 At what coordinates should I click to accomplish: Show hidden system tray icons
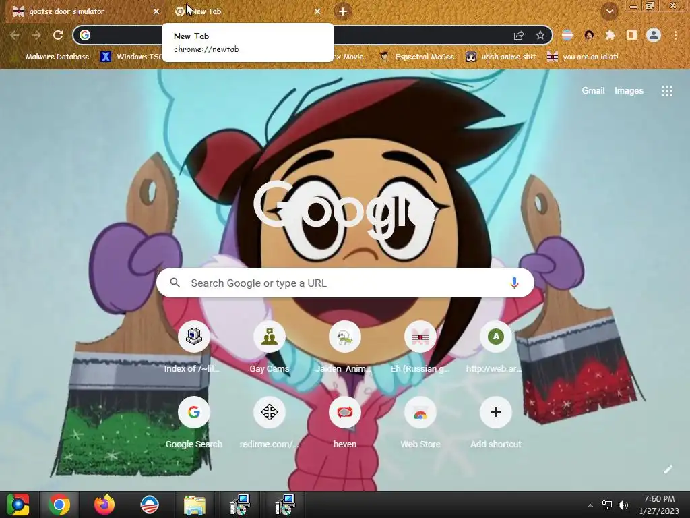590,505
